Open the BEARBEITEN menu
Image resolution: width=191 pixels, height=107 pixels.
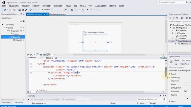14,6
